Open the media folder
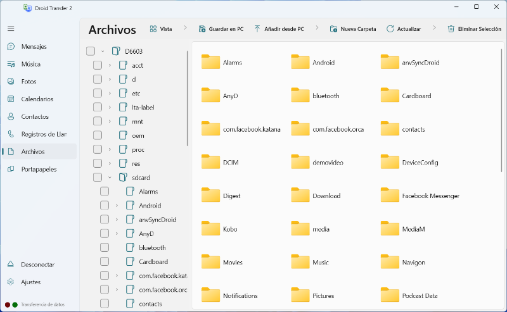507x312 pixels. coord(310,228)
